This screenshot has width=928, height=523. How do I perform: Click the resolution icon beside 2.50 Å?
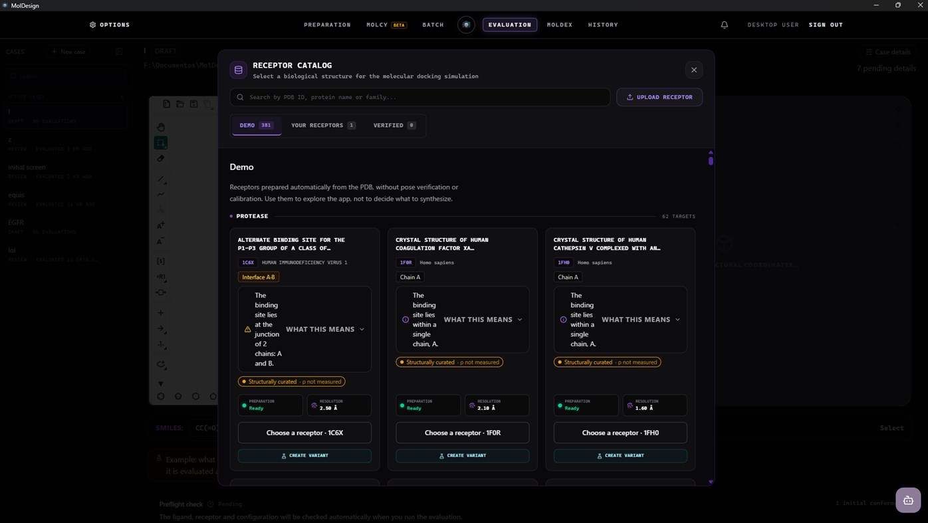pos(314,405)
